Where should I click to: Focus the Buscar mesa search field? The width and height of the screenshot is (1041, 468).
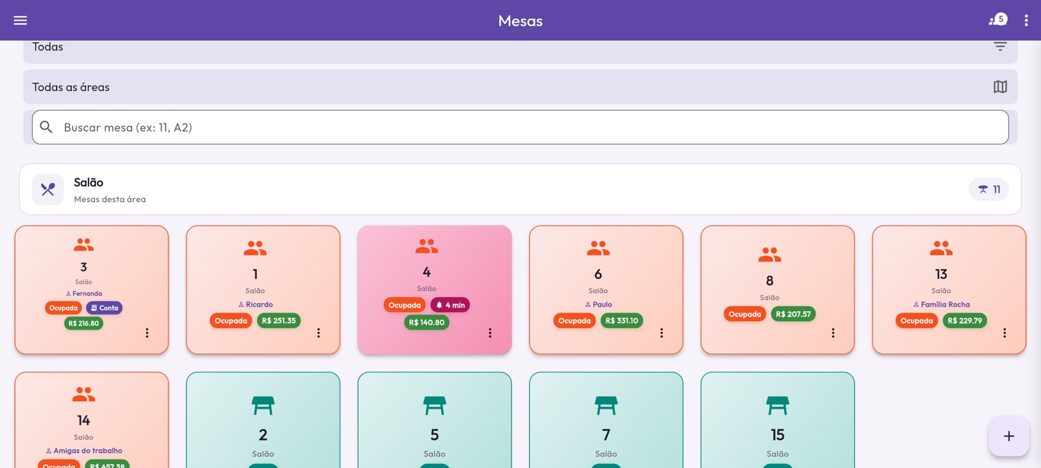pos(520,127)
